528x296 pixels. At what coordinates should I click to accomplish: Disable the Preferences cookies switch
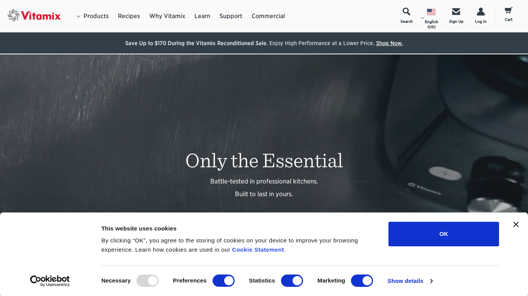tap(223, 281)
